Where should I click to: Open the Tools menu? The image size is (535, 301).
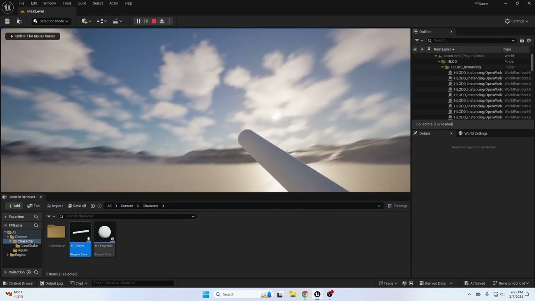pyautogui.click(x=67, y=3)
